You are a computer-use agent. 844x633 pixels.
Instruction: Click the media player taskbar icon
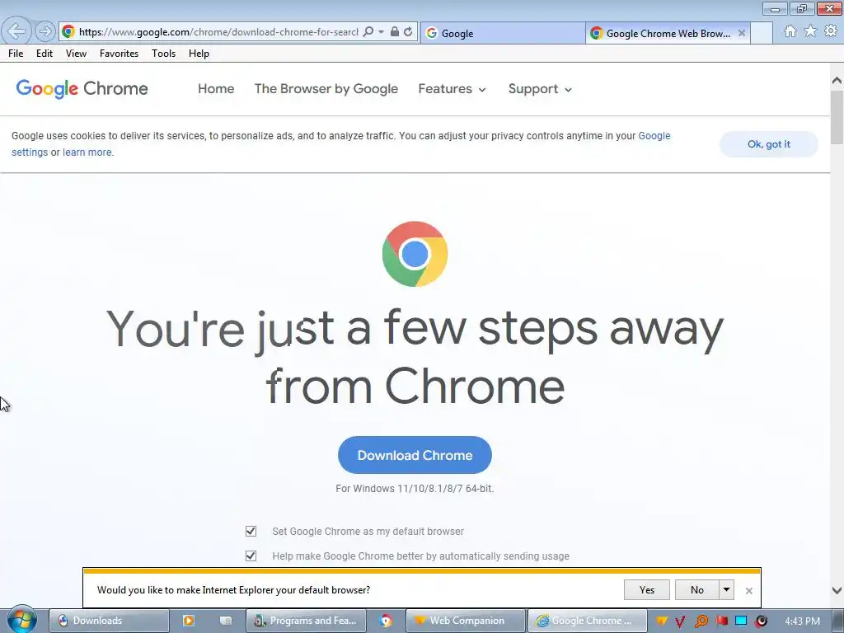[x=189, y=621]
